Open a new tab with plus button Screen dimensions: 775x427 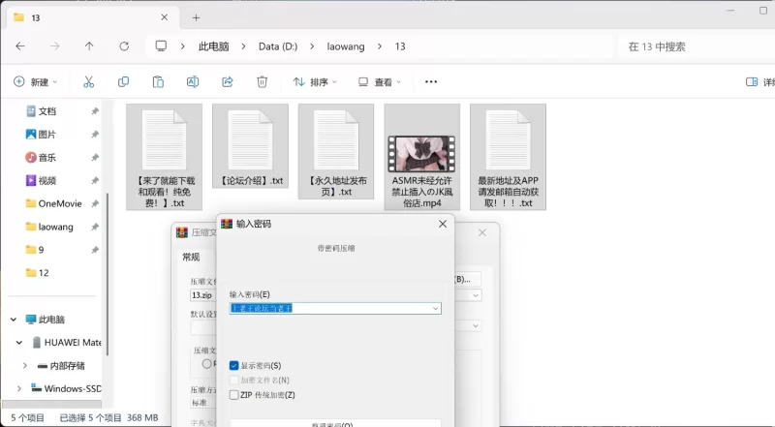(x=196, y=17)
